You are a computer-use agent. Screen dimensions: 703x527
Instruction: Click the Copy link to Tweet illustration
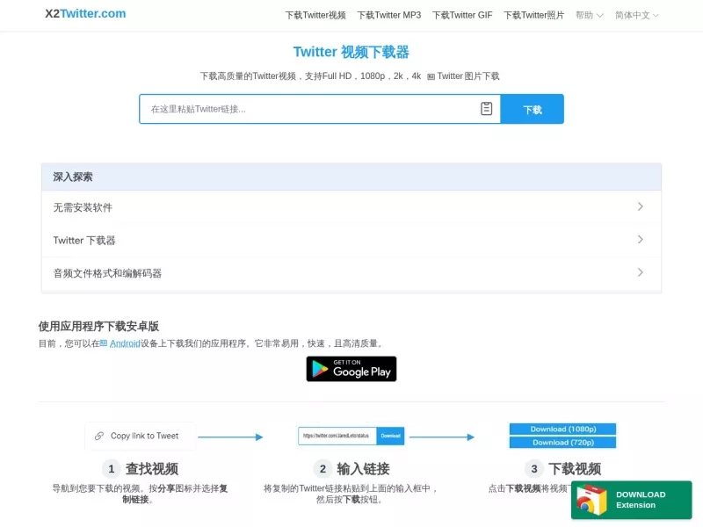(140, 436)
